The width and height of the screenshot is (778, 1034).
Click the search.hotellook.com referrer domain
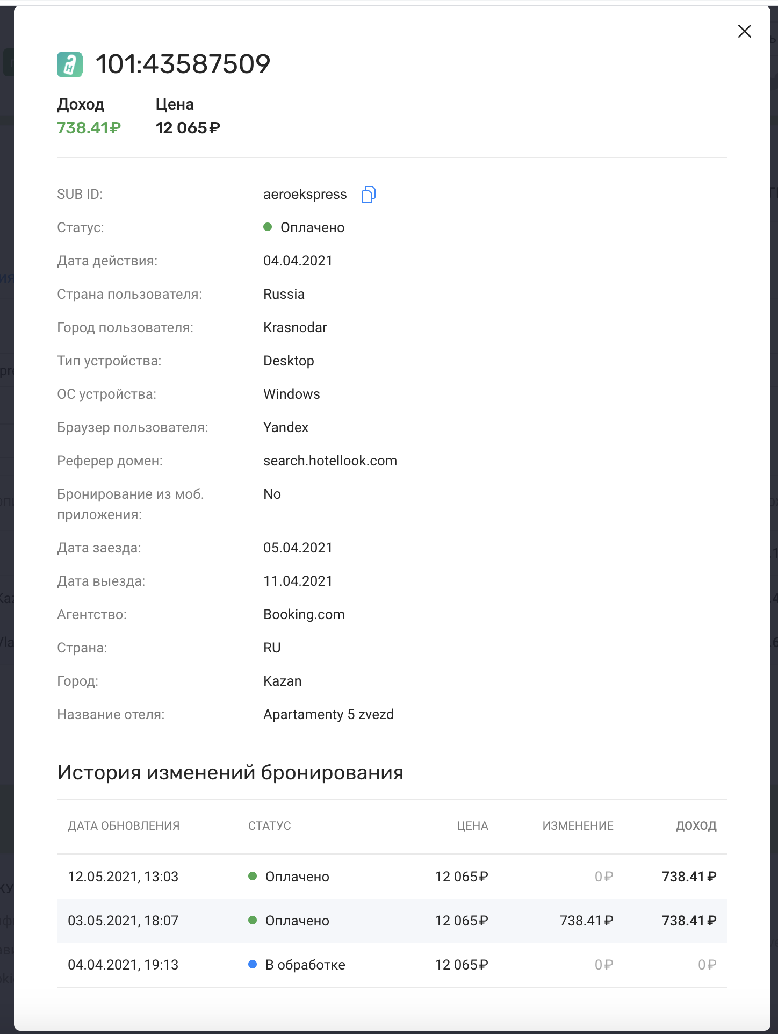coord(330,461)
